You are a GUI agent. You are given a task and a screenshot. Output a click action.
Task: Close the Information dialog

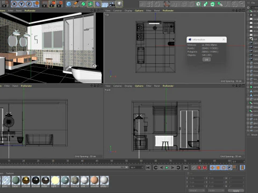click(x=224, y=40)
